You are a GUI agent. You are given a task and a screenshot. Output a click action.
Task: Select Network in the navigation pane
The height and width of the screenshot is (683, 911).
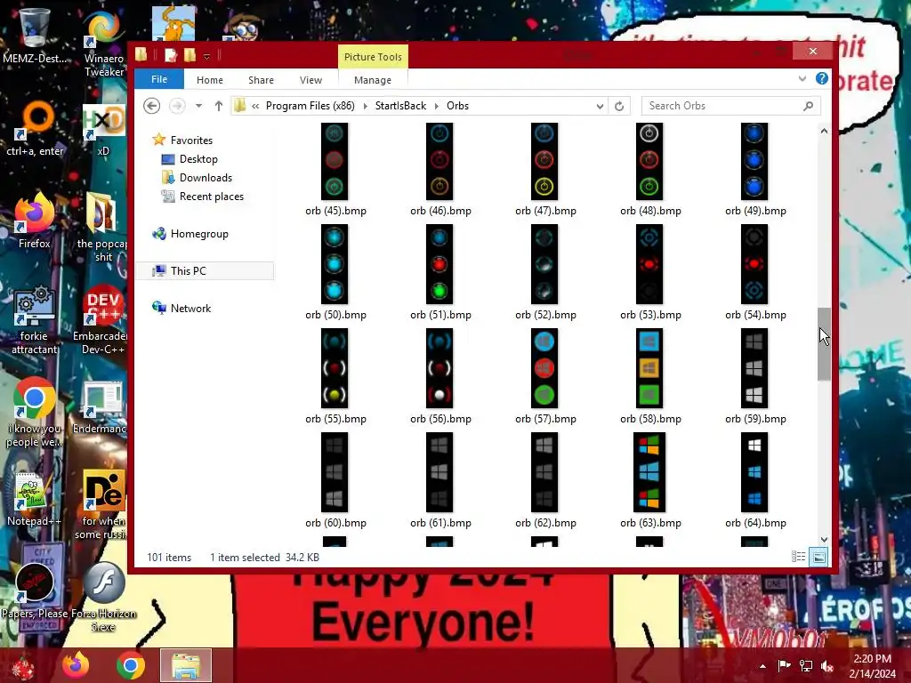point(190,309)
